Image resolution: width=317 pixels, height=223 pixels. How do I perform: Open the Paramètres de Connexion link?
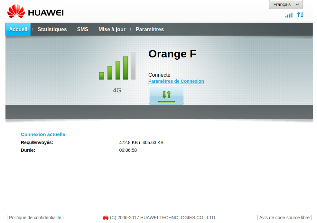[176, 81]
